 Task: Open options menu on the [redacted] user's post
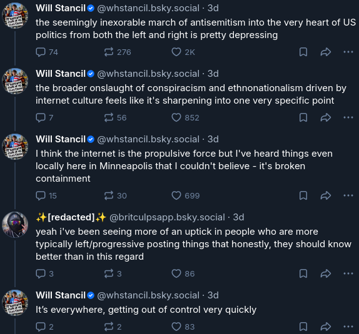pos(348,273)
